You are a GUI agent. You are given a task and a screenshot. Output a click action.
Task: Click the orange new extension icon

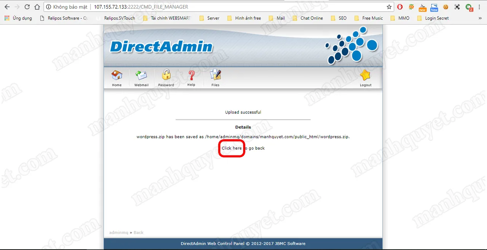point(422,7)
